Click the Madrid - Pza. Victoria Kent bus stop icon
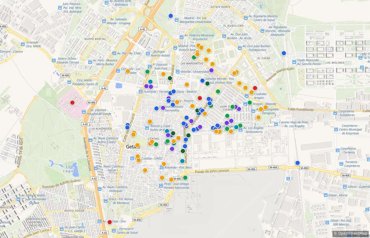This screenshot has height=238, width=370. pyautogui.click(x=175, y=48)
